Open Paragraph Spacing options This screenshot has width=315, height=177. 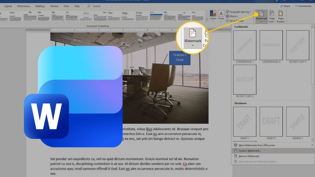click(238, 12)
